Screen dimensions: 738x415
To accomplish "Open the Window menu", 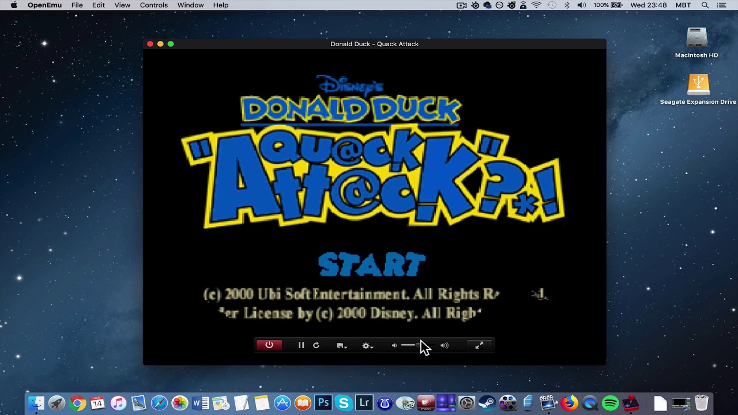I will pyautogui.click(x=190, y=5).
